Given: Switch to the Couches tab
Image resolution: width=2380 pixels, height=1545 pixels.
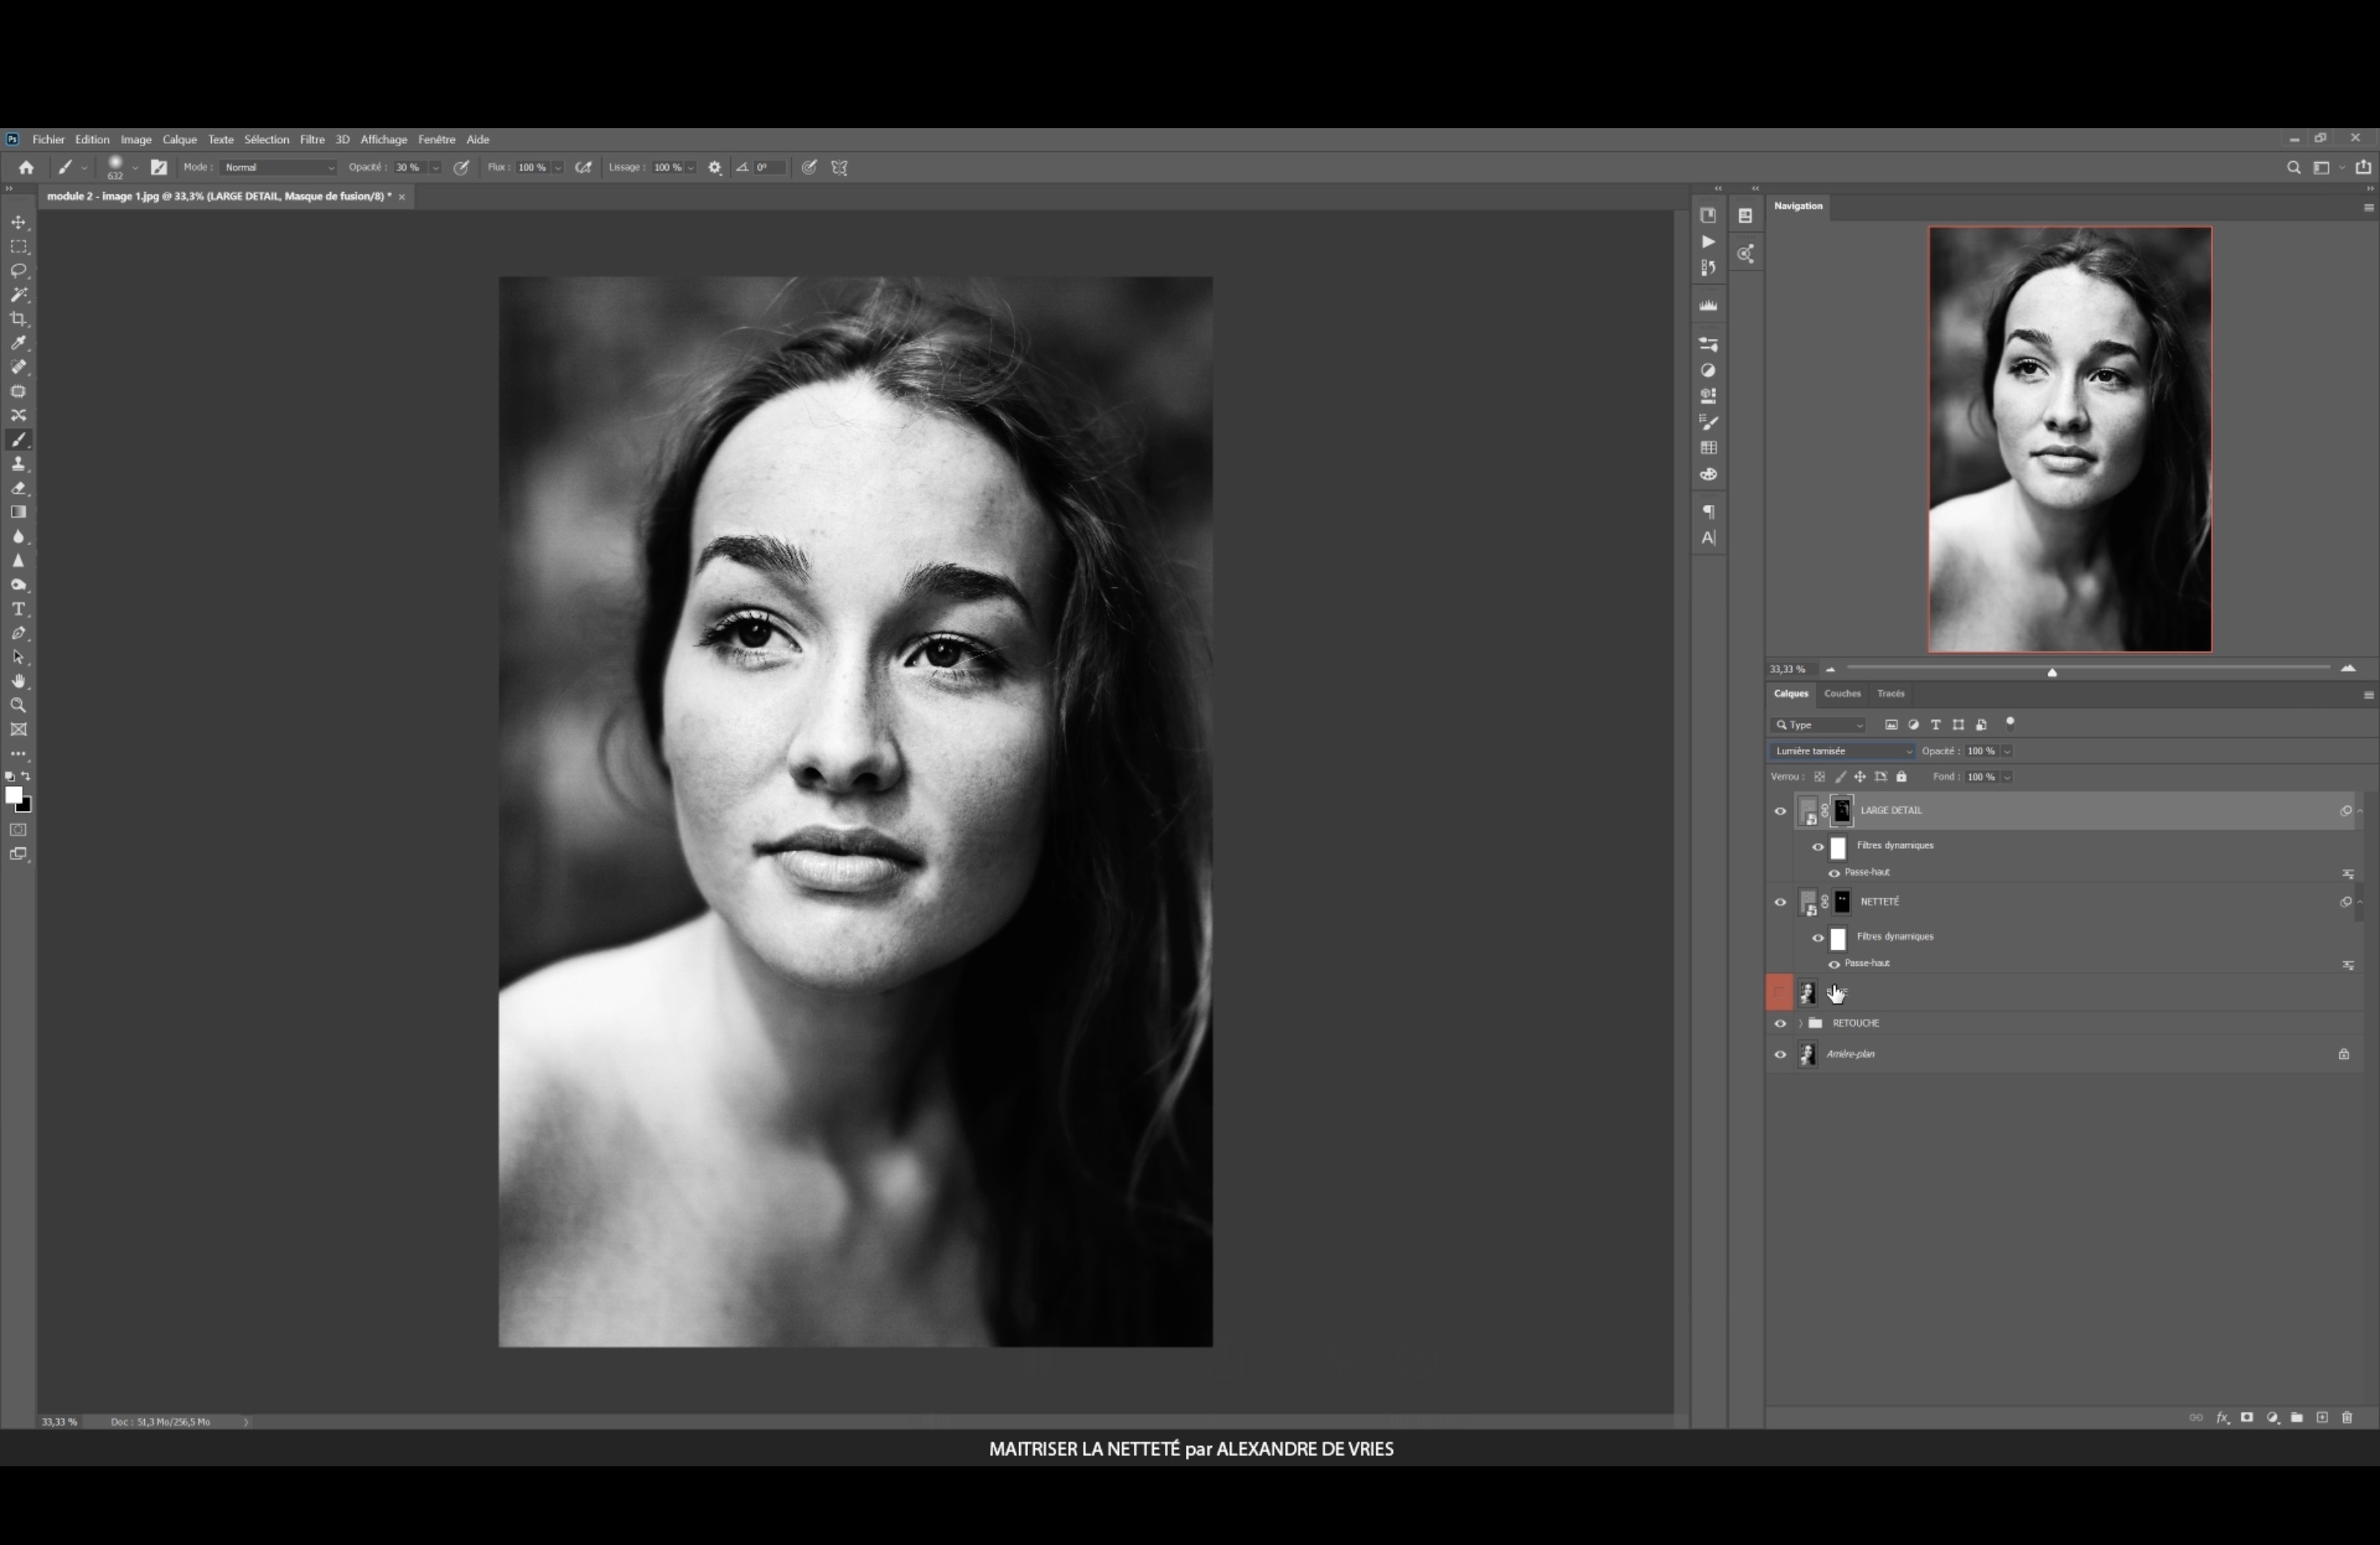Looking at the screenshot, I should (x=1842, y=694).
